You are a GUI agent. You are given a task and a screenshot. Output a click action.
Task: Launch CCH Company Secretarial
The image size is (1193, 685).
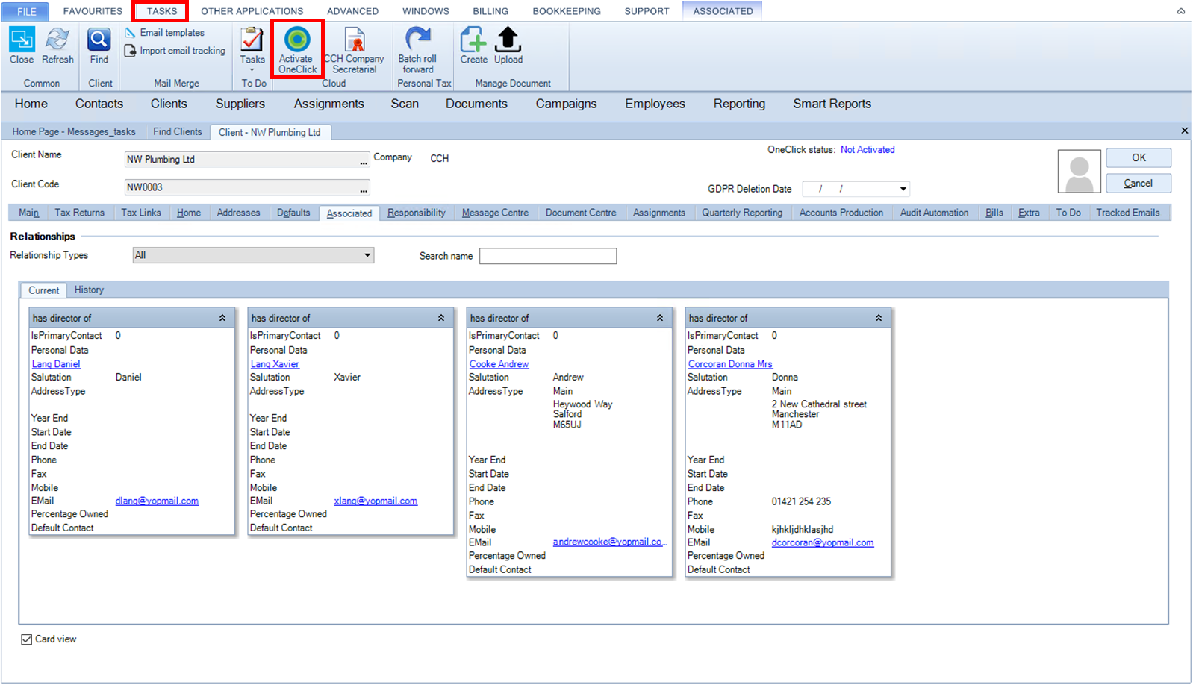354,49
